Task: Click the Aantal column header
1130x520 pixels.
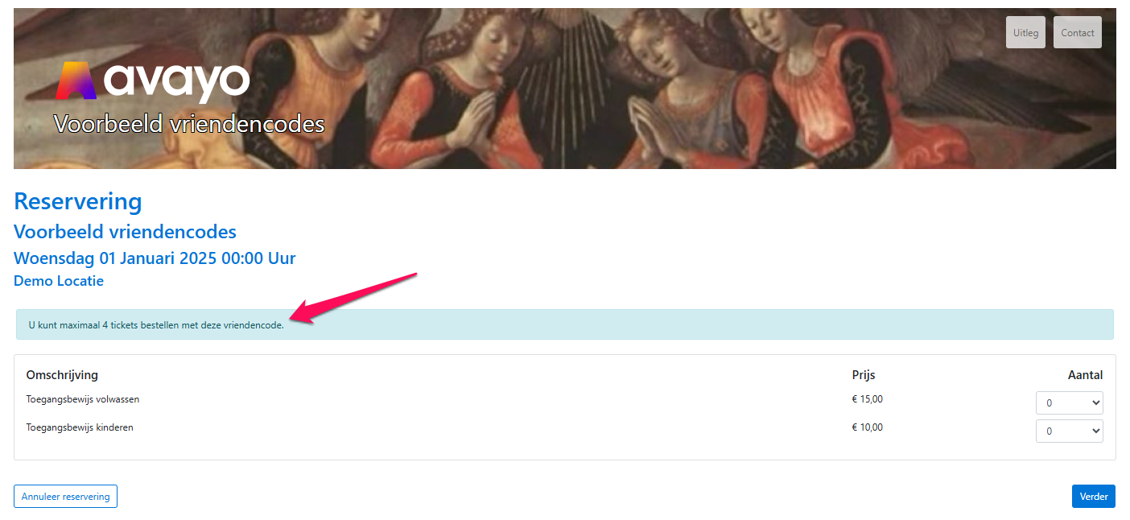Action: tap(1085, 375)
